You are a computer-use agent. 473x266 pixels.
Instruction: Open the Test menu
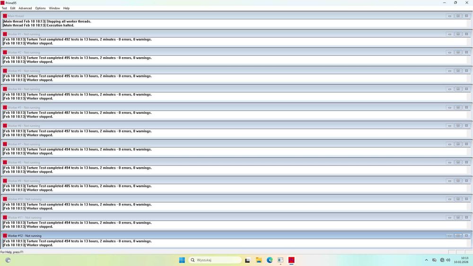pos(4,8)
